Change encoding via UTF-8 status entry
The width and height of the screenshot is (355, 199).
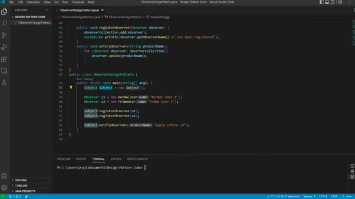(323, 196)
